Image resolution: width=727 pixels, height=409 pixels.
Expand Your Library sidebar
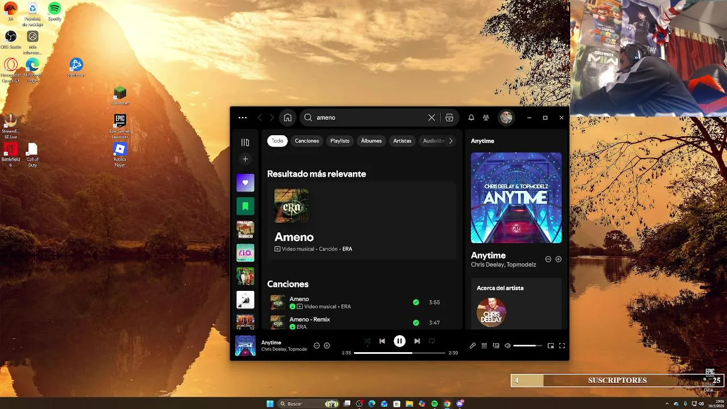pos(245,143)
